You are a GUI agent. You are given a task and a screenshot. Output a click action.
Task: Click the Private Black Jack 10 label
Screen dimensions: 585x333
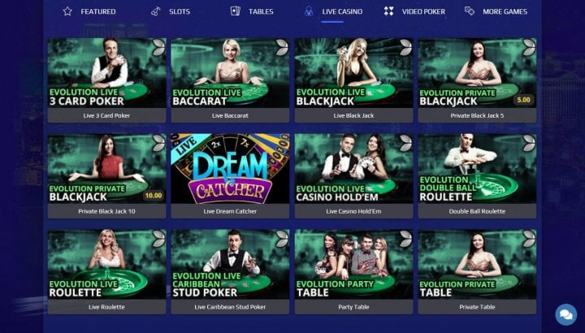(106, 211)
